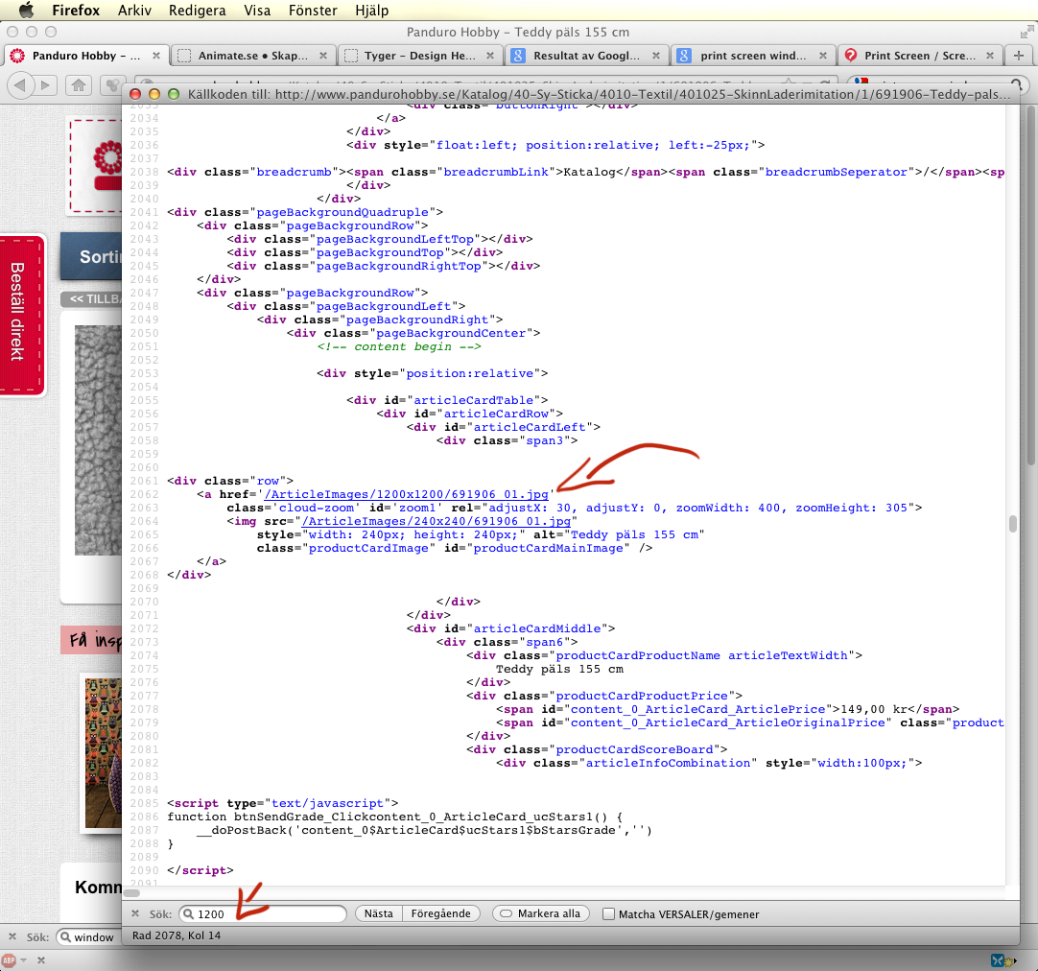Click the Teddy päls product thumbnail

pos(98,440)
